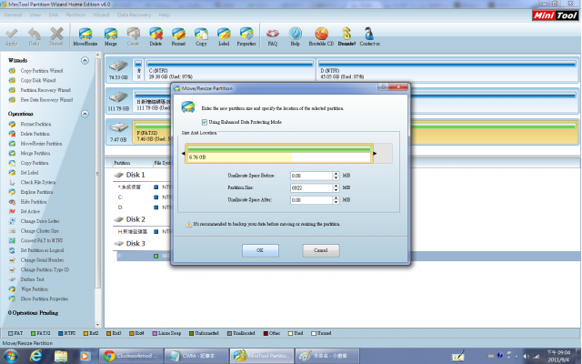
Task: Choose Check File System operation
Action: click(38, 182)
